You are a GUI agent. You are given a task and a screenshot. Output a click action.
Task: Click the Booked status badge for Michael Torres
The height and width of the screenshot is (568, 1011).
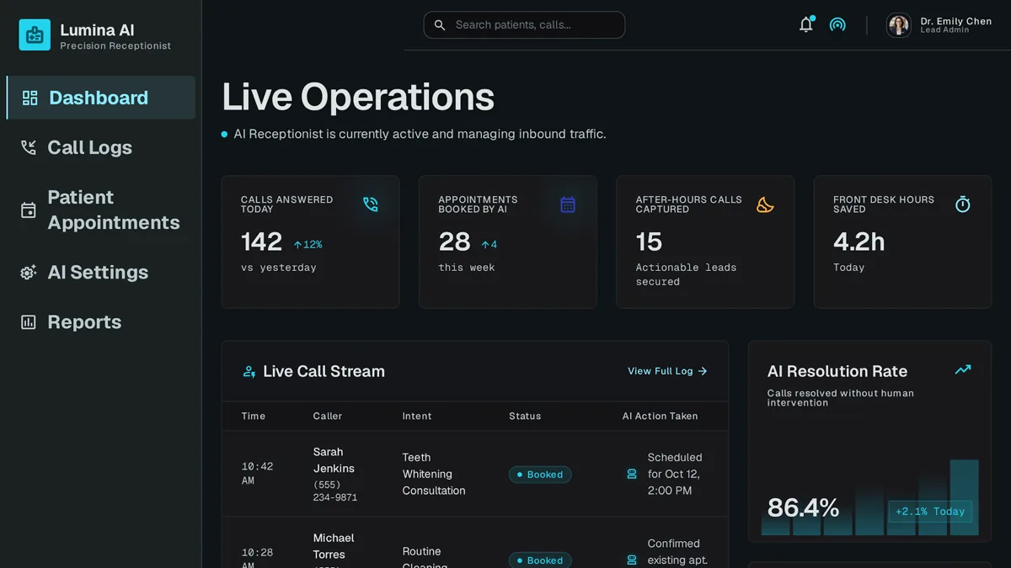pyautogui.click(x=540, y=560)
